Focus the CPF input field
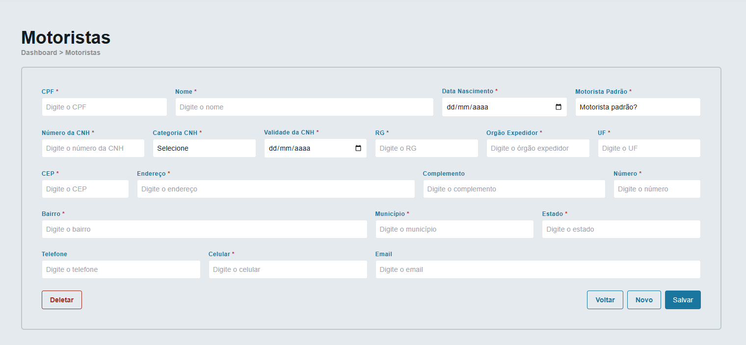 [104, 107]
